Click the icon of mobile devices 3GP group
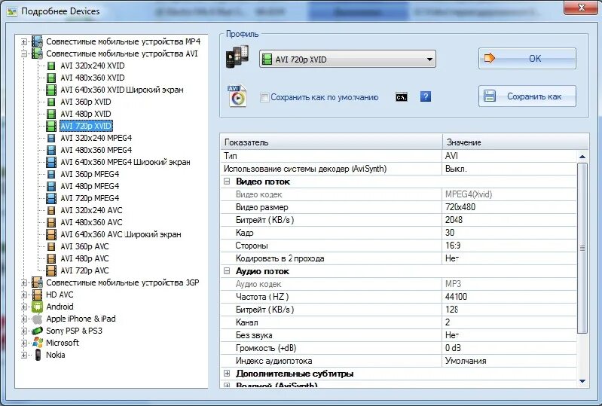 (37, 282)
